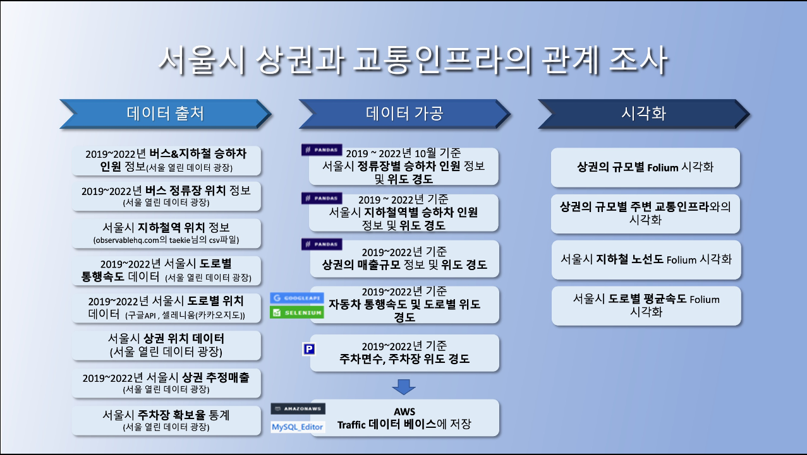
Task: Select the 지하철 노선도 Folium 시각화 box
Action: (x=645, y=259)
